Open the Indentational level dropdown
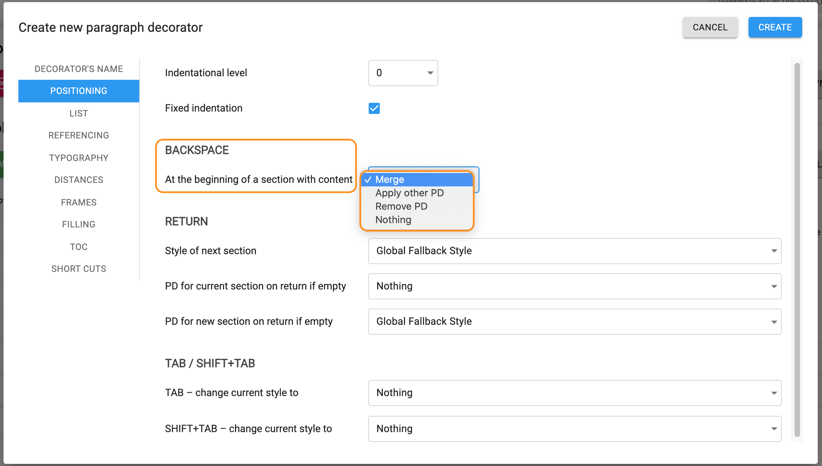822x466 pixels. pos(403,73)
